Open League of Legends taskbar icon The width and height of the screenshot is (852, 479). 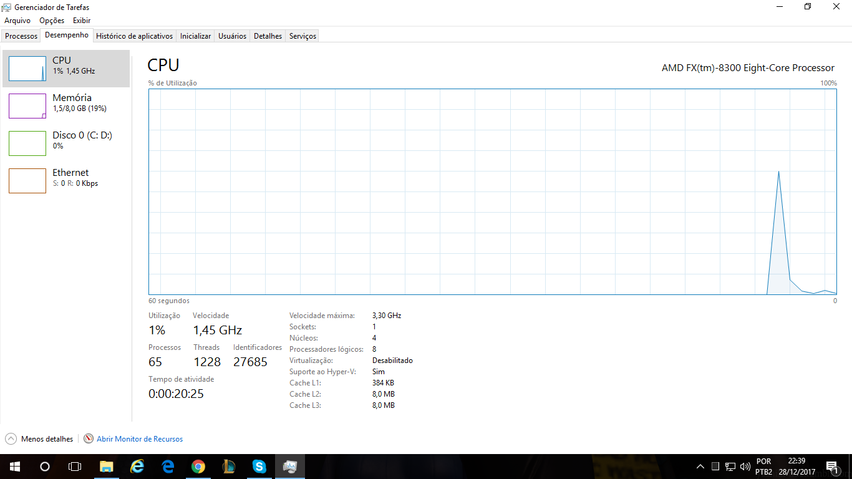click(229, 467)
